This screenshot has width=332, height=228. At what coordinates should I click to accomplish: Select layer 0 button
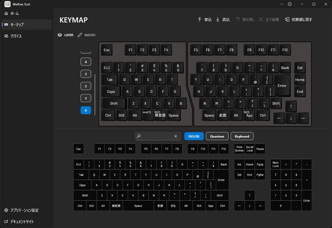coord(86,110)
